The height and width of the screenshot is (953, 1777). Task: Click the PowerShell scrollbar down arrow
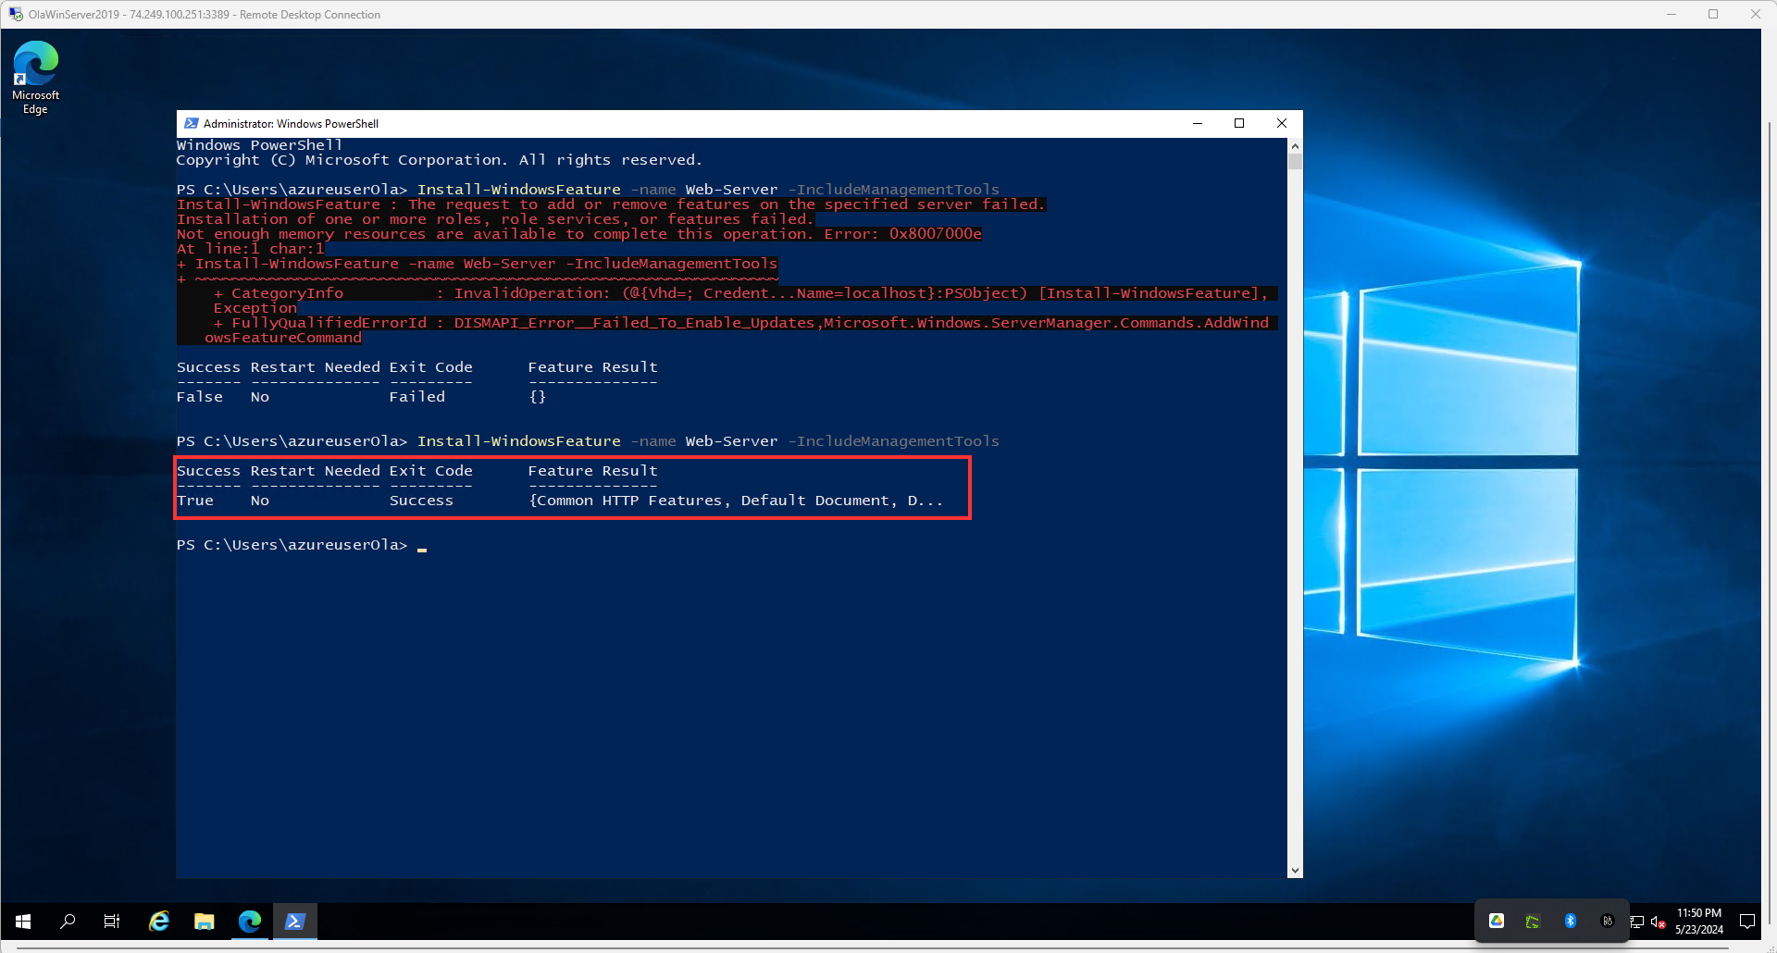click(x=1295, y=871)
